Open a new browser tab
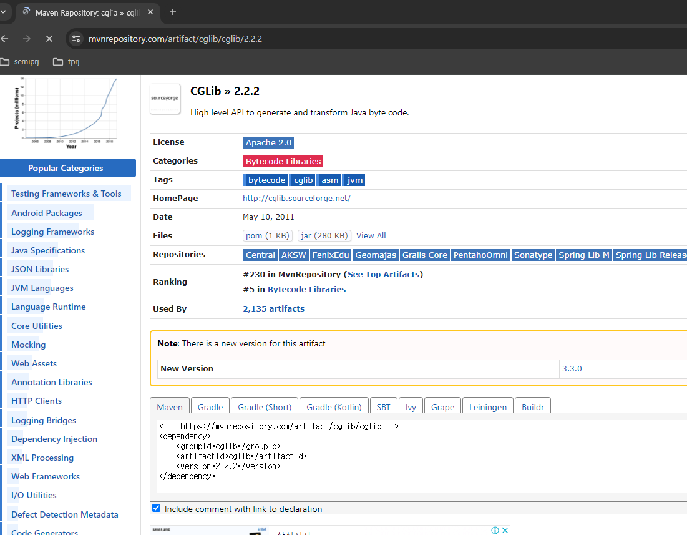687x535 pixels. 173,12
